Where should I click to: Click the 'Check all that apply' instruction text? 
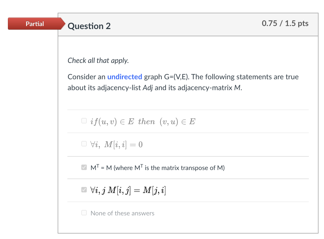point(98,61)
